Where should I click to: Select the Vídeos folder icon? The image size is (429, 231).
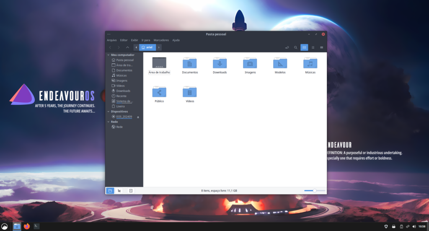190,92
